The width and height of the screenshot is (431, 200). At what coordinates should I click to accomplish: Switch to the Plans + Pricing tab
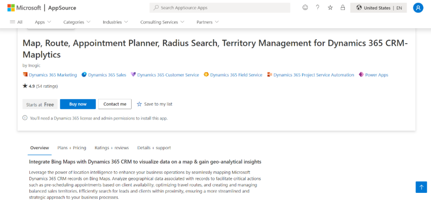click(x=72, y=148)
